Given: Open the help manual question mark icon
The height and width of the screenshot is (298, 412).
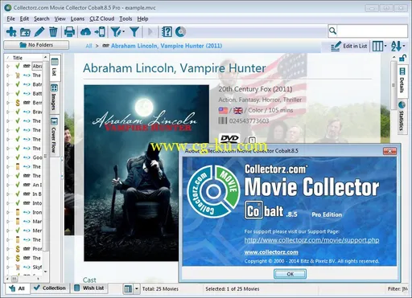Looking at the screenshot, I should [167, 32].
